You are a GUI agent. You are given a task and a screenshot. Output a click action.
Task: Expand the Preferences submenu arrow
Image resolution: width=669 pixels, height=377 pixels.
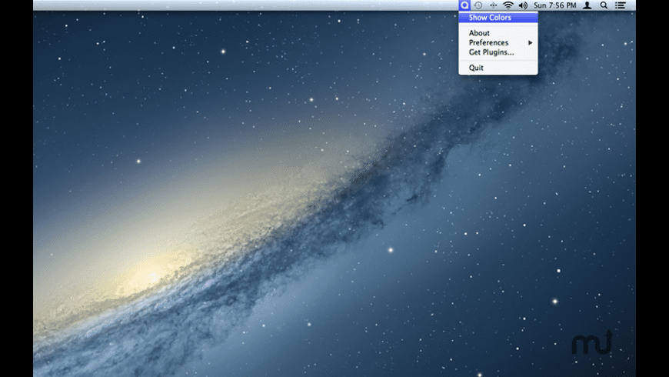531,42
